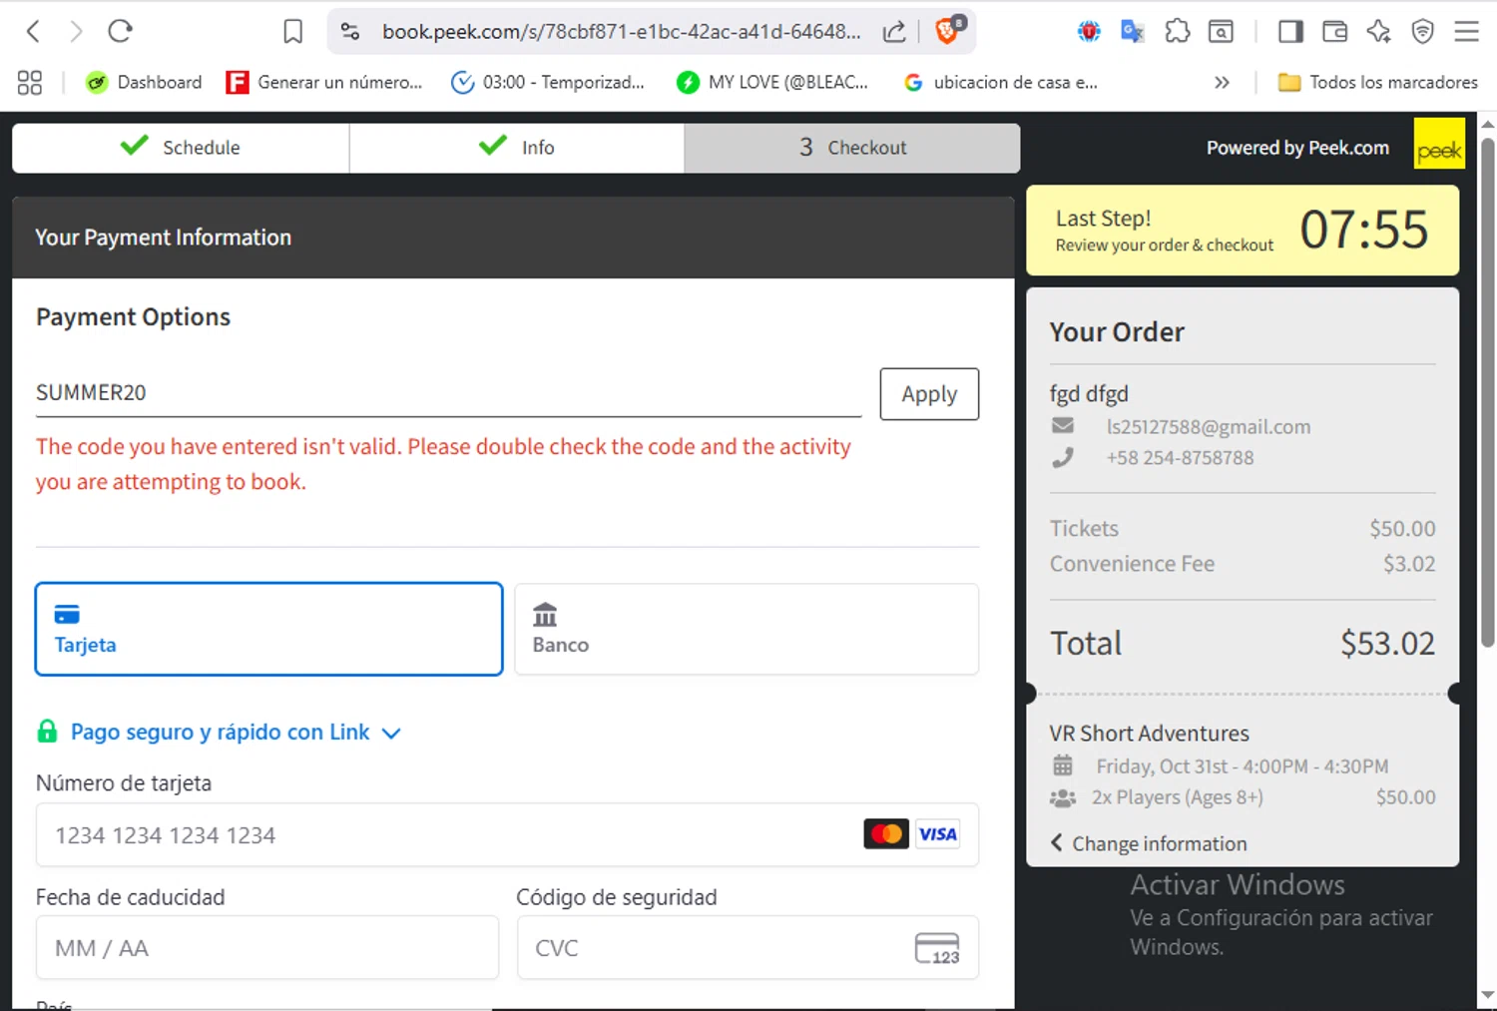Click the Total $53.02 amount

tap(1387, 644)
